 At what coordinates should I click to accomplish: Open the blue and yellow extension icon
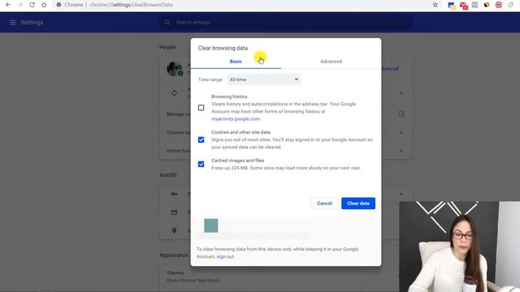[452, 6]
